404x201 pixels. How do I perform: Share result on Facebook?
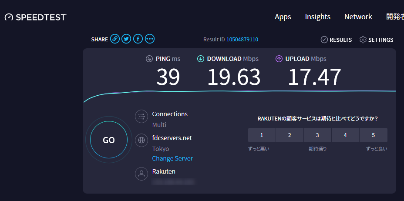pyautogui.click(x=138, y=39)
